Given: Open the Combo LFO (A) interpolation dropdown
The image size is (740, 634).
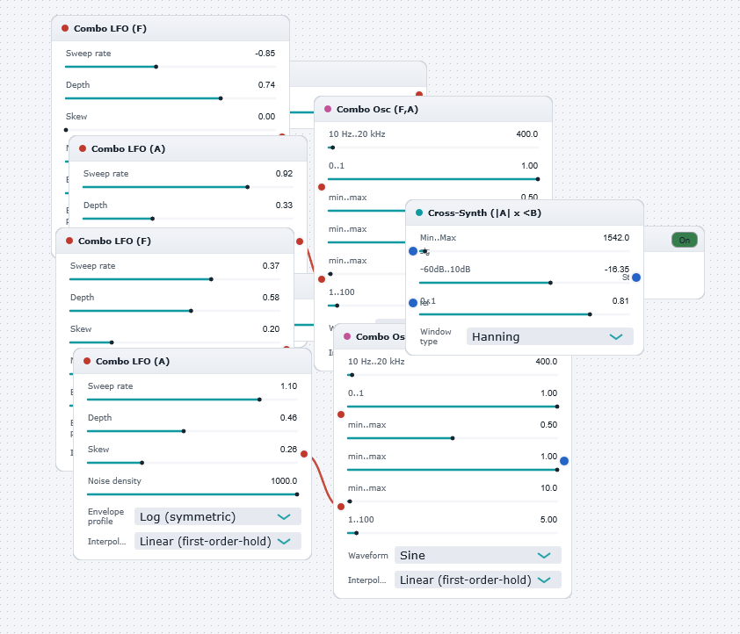Looking at the screenshot, I should click(218, 541).
